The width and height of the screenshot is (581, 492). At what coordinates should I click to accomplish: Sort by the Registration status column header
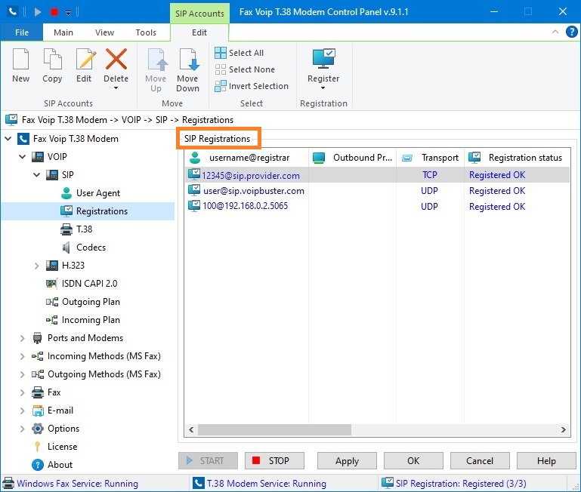pyautogui.click(x=518, y=158)
